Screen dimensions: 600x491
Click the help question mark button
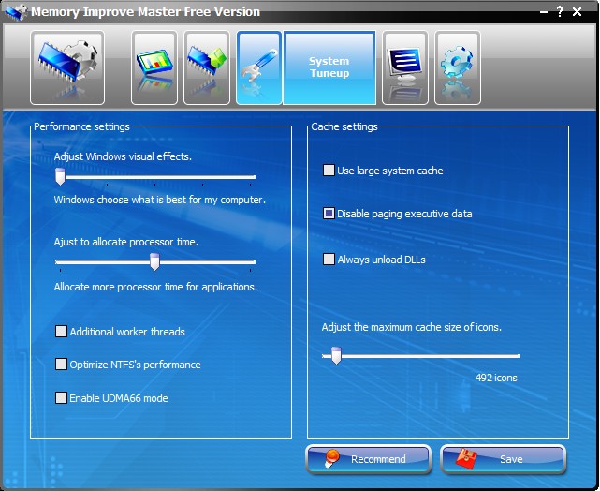coord(560,11)
